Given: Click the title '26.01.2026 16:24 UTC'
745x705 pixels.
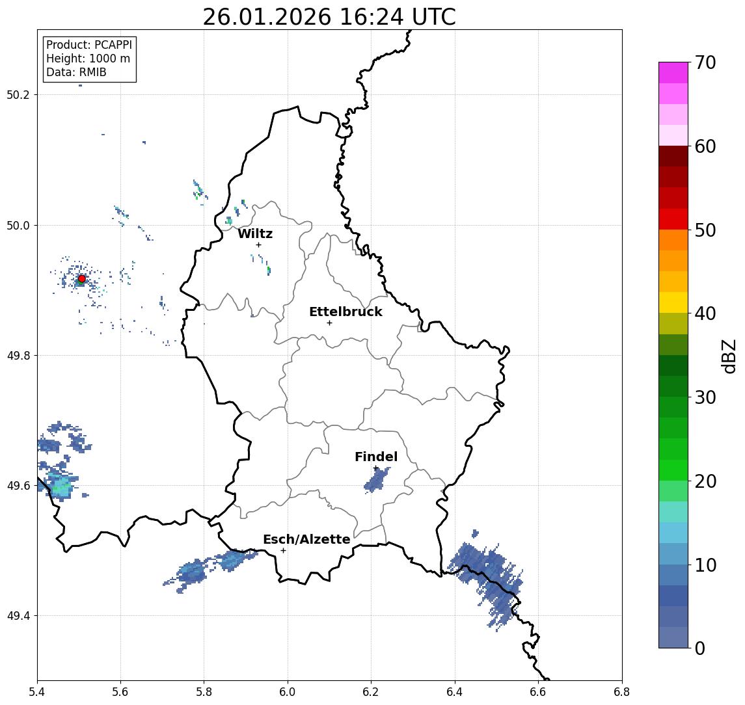Looking at the screenshot, I should point(329,17).
